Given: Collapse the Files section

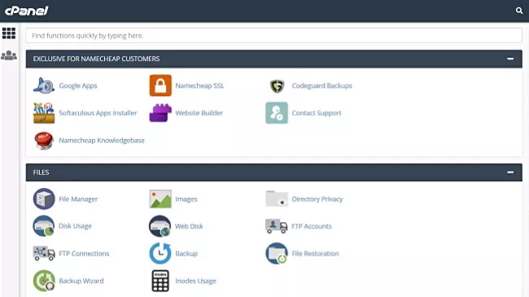Looking at the screenshot, I should click(x=510, y=173).
